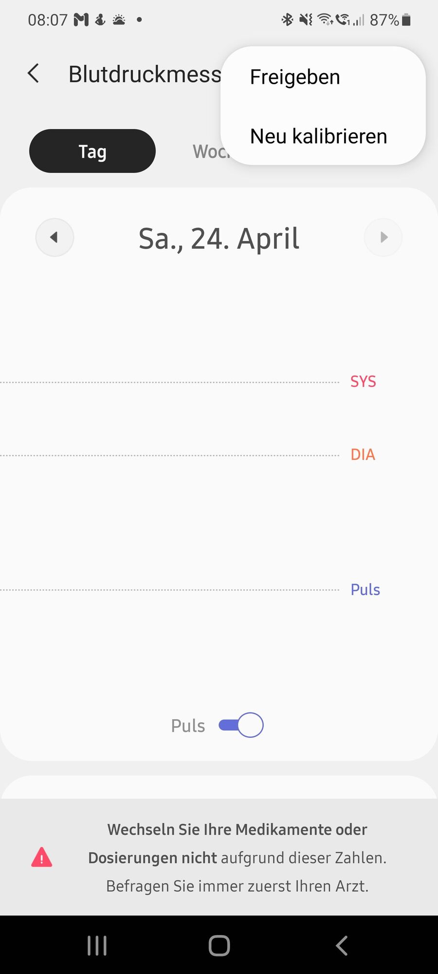This screenshot has width=438, height=974.
Task: Toggle the Puls switch off
Action: [x=241, y=725]
